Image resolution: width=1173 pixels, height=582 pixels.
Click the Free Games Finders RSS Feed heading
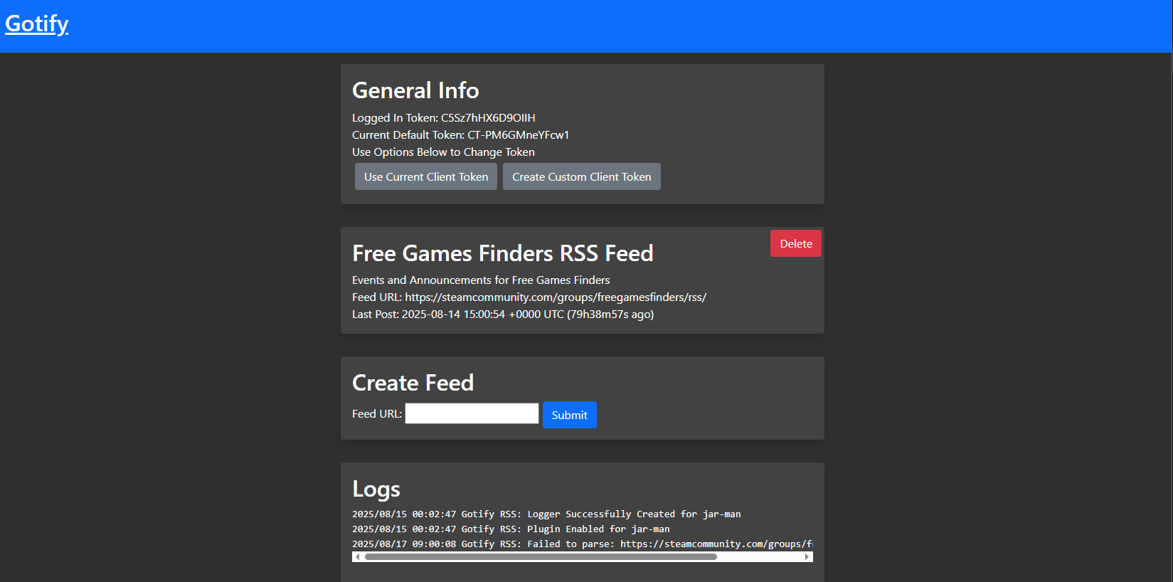pyautogui.click(x=503, y=253)
